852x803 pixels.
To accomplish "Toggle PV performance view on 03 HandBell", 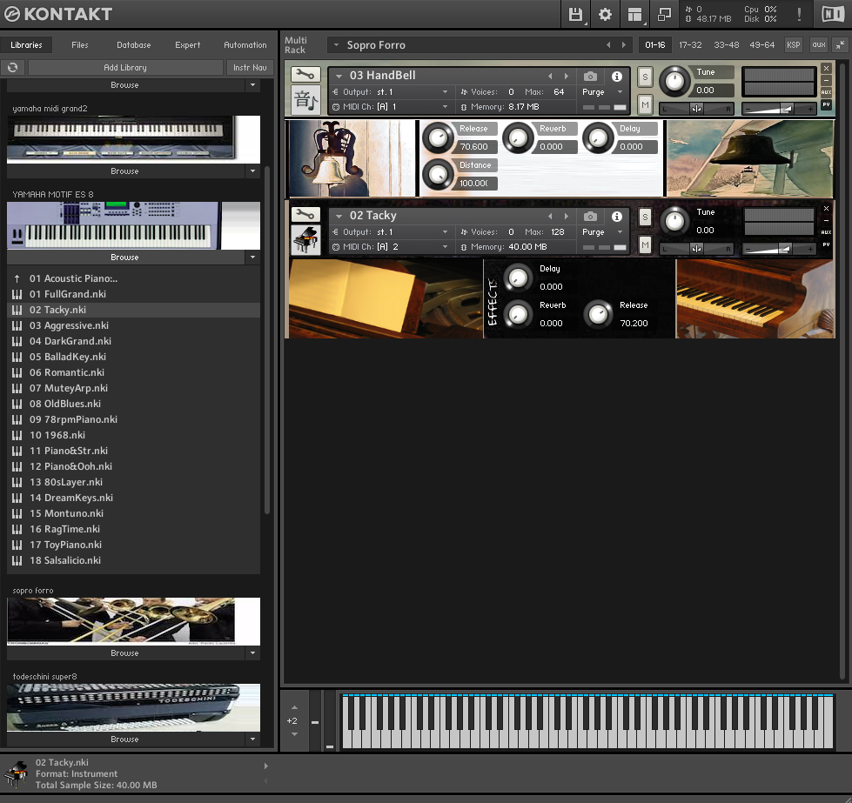I will click(826, 105).
